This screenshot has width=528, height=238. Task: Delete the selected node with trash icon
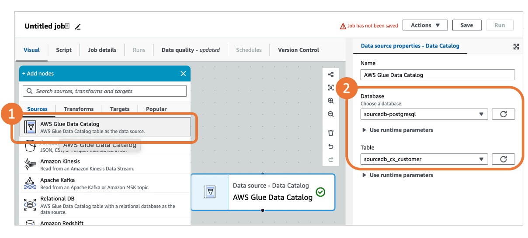point(331,133)
